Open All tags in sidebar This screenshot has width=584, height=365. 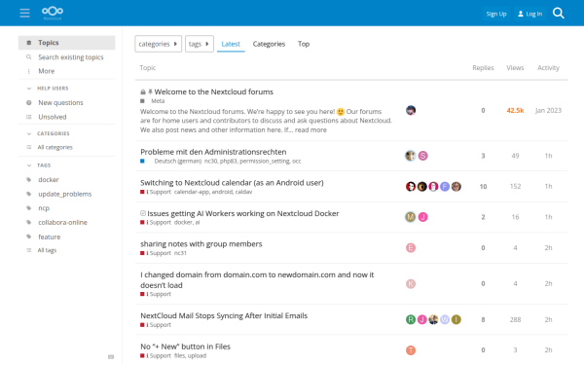[x=66, y=250]
